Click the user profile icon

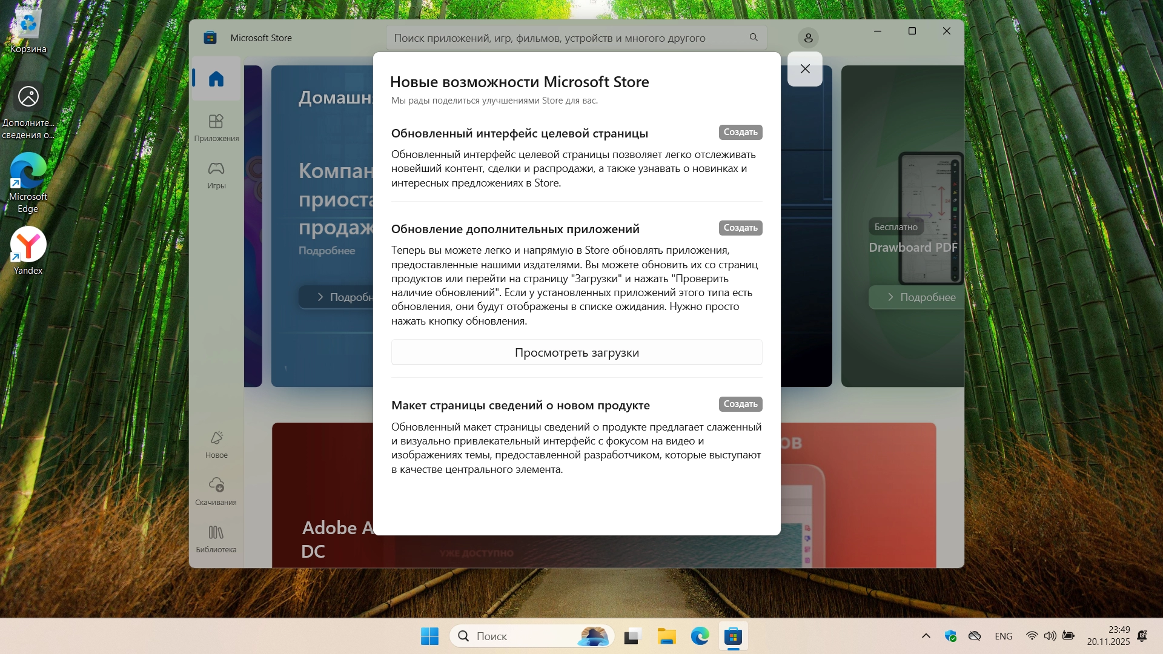point(808,38)
